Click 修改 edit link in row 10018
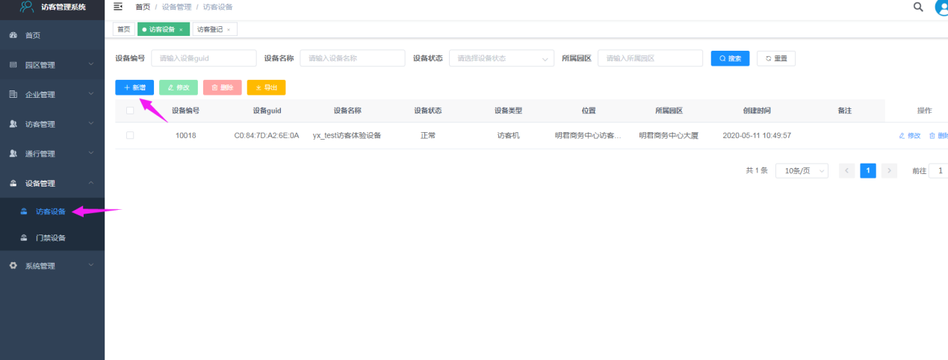This screenshot has width=948, height=360. [909, 136]
